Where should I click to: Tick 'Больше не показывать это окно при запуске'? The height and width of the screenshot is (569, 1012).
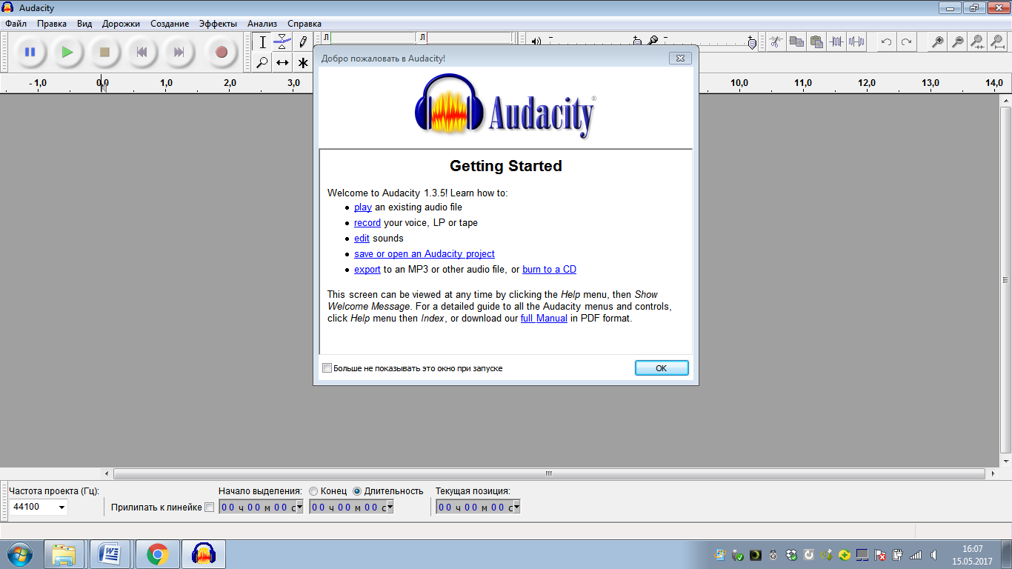coord(327,368)
